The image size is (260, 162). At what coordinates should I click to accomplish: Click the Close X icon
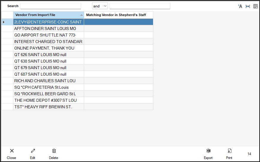(12, 151)
